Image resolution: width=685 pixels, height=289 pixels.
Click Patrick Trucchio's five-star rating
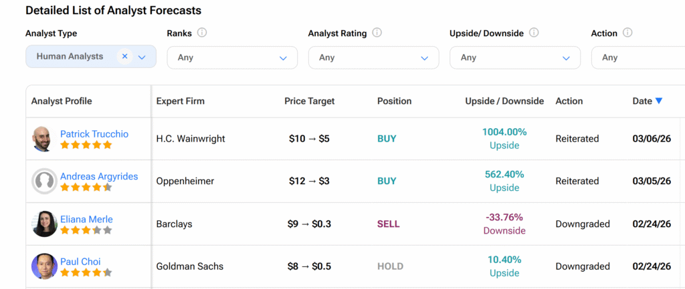point(86,145)
